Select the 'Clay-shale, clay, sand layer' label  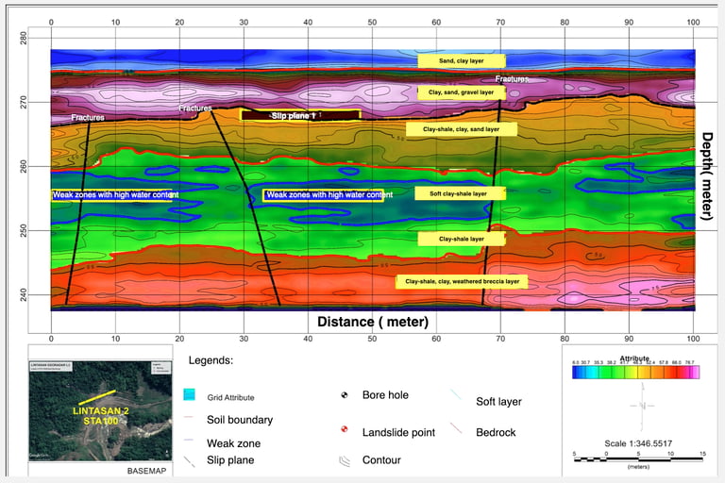(462, 129)
